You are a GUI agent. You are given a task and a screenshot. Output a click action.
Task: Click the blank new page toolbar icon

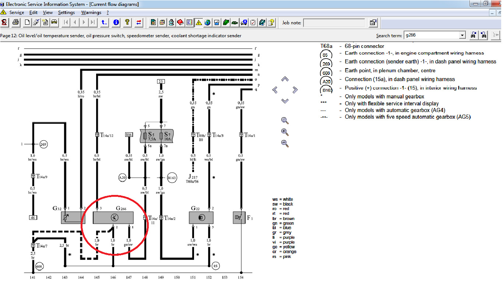point(27,22)
